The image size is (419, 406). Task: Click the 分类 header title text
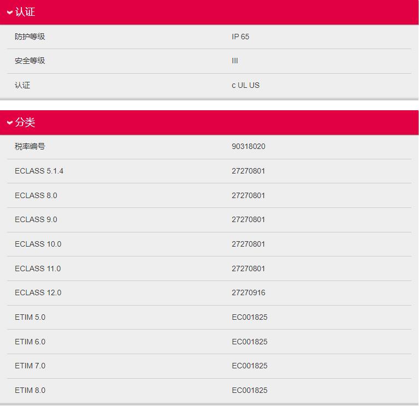click(x=25, y=123)
